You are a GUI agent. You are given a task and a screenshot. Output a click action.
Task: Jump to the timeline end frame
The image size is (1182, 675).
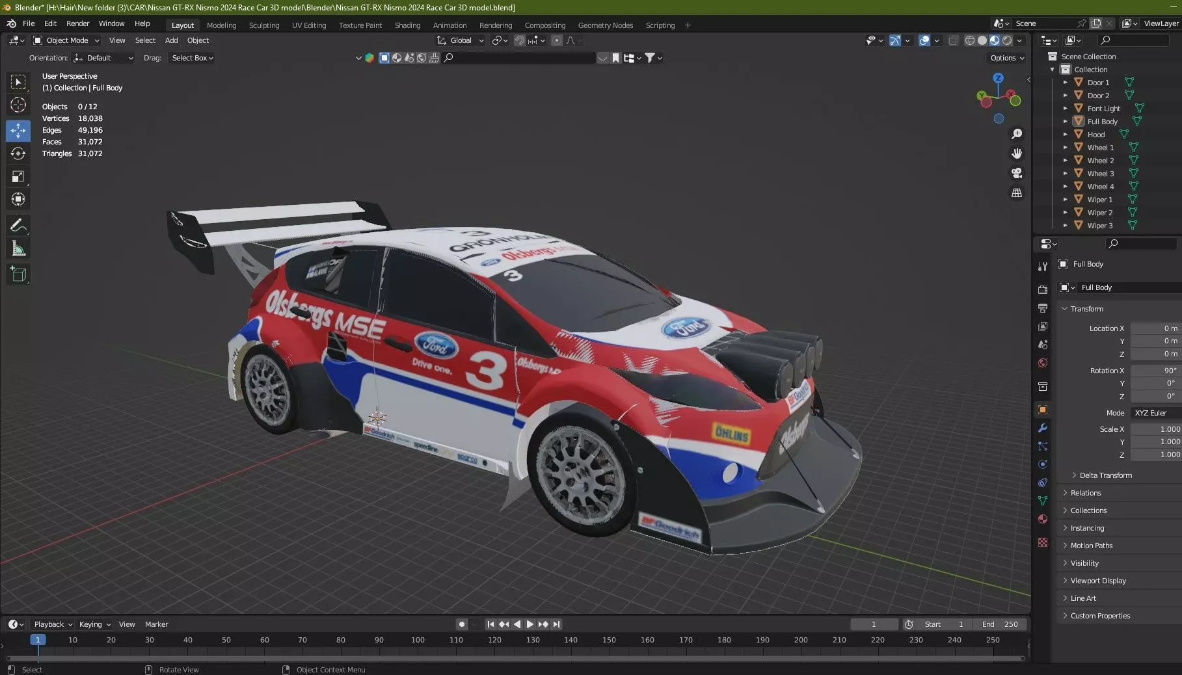coord(556,624)
